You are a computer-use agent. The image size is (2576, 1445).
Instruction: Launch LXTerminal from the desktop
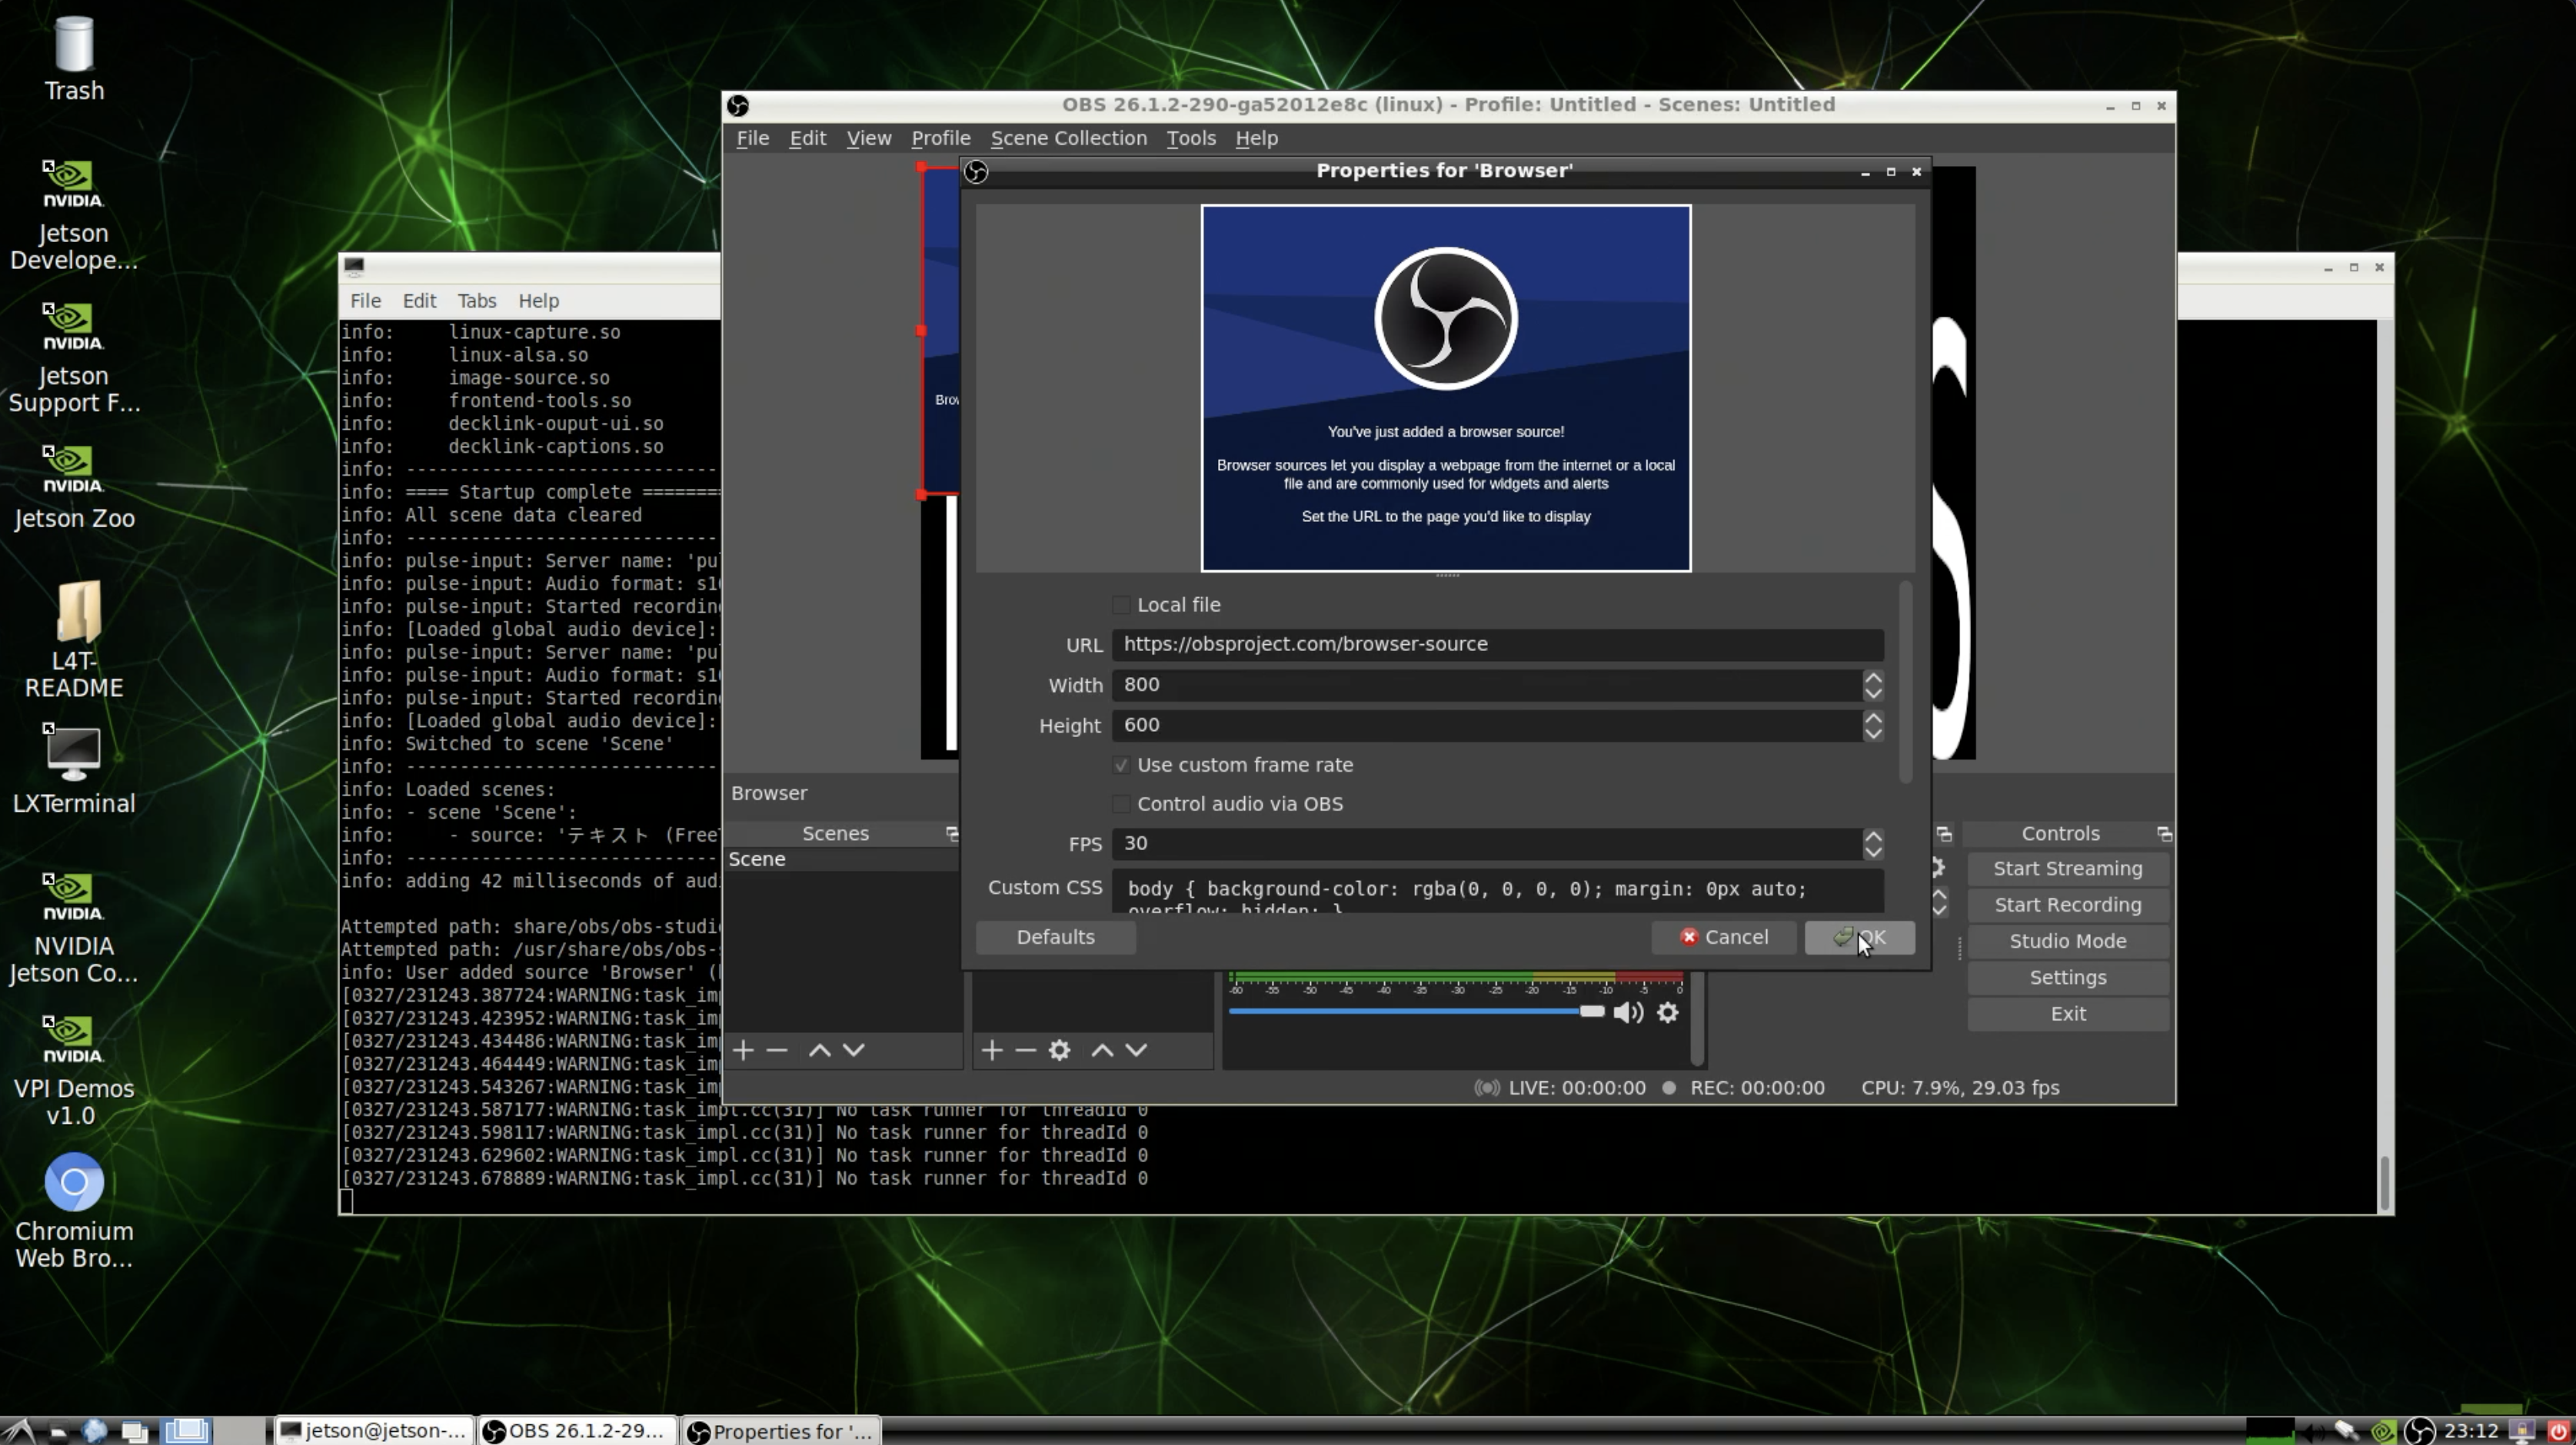coord(73,769)
